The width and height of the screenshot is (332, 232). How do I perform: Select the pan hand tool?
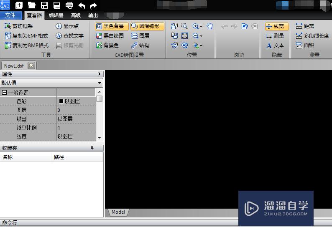click(x=210, y=26)
